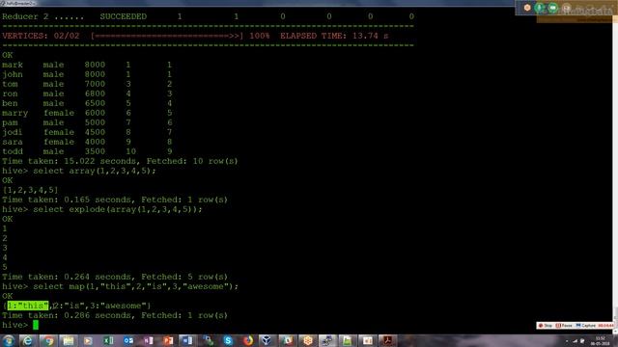Viewport: 618px width, 347px height.
Task: Click the orange hexagon icon in top overlay
Action: (527, 8)
